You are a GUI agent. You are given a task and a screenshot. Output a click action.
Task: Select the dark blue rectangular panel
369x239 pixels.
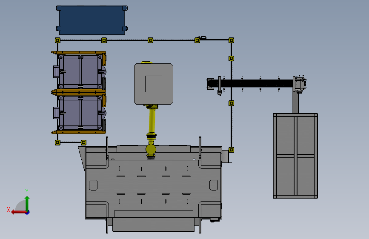tap(92, 20)
